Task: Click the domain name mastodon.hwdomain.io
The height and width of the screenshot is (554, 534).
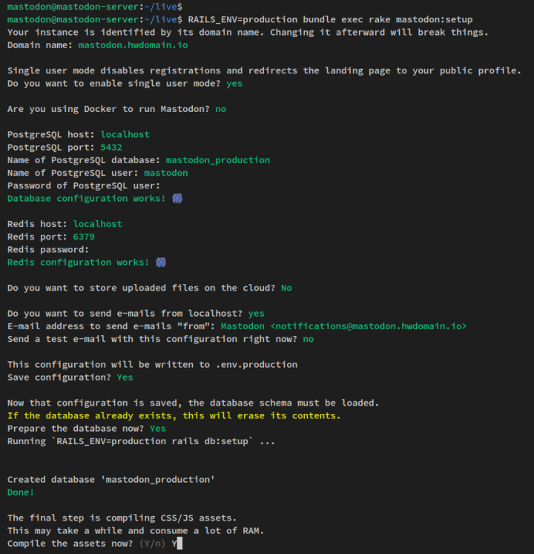Action: pos(133,45)
